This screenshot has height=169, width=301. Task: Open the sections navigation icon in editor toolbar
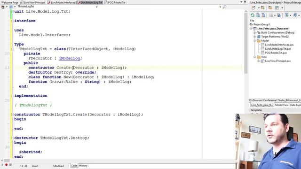tap(3, 7)
